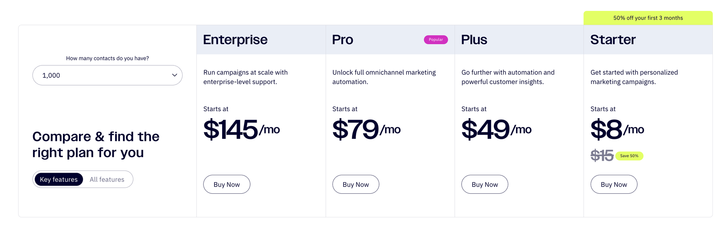The width and height of the screenshot is (727, 233).
Task: Buy Now for the Enterprise plan
Action: click(226, 184)
